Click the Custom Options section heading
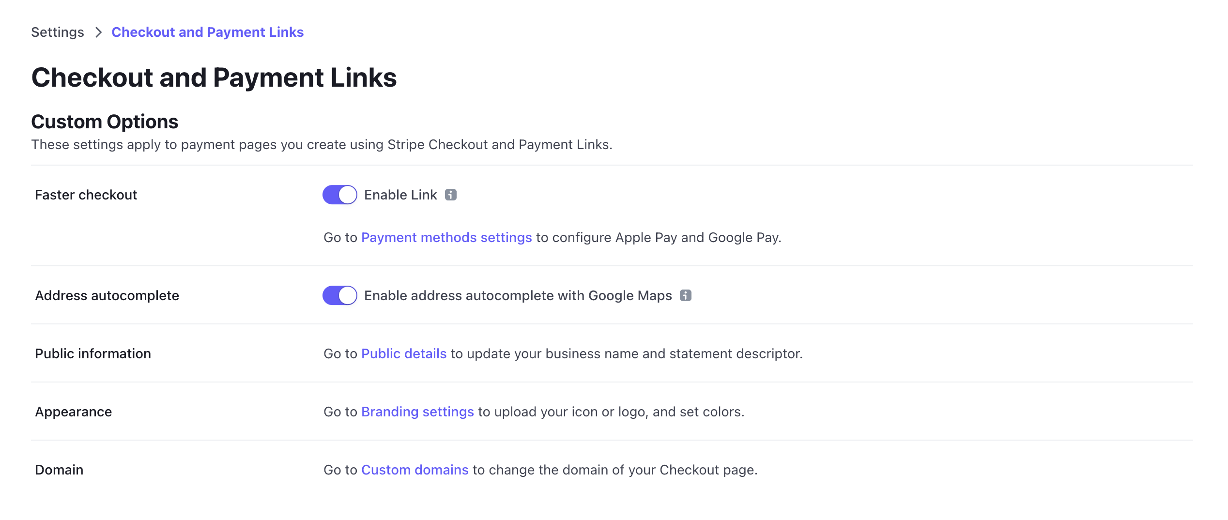The height and width of the screenshot is (520, 1228). coord(105,122)
